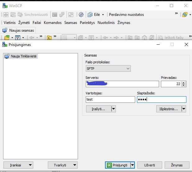Screen dimensions: 192x172
Task: Click the Išplėstinis... advanced button
Action: pyautogui.click(x=169, y=109)
